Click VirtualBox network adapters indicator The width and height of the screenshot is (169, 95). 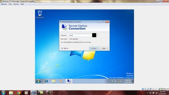[x=151, y=89]
